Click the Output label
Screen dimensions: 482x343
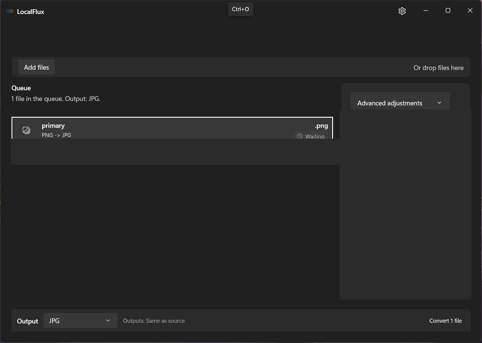(27, 321)
